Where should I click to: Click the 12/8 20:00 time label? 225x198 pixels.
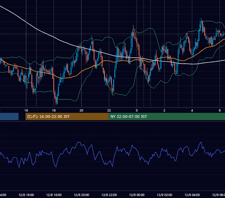pos(81,195)
